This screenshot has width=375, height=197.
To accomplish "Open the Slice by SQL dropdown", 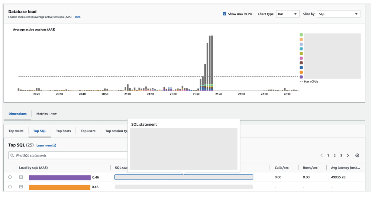I will tap(338, 14).
